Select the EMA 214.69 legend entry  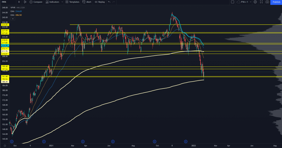[16, 11]
